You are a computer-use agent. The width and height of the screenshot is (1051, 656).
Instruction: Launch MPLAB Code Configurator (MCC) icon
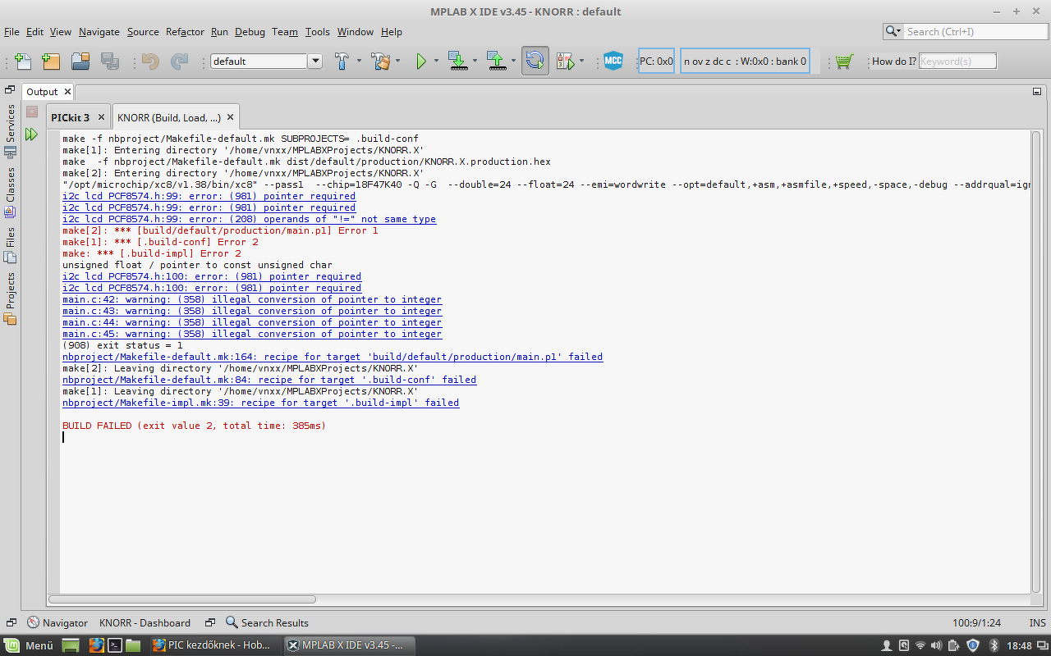613,61
